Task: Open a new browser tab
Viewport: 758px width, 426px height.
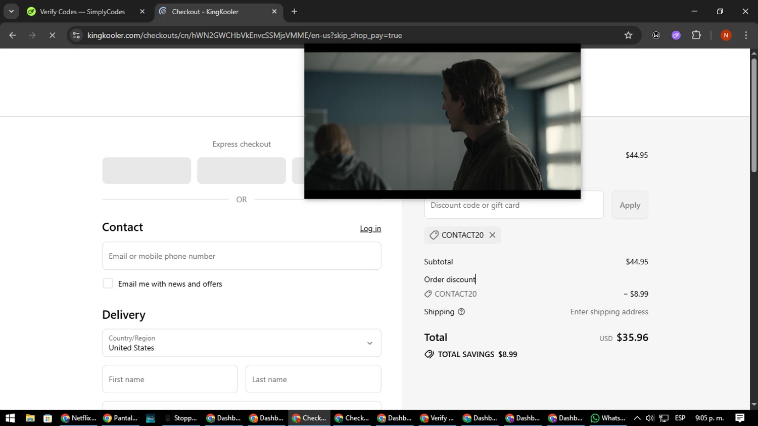Action: (x=295, y=12)
